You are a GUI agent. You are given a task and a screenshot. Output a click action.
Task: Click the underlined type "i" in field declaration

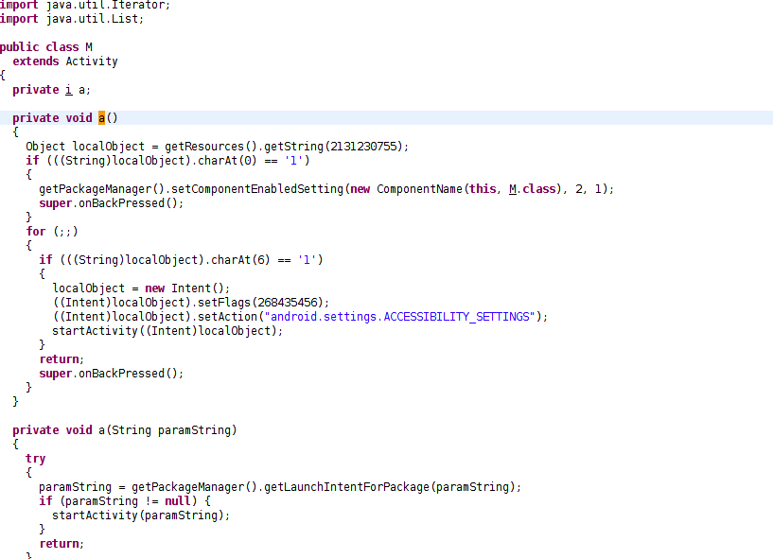tap(68, 90)
